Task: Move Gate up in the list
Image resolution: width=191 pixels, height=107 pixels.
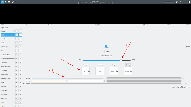Action: click(x=17, y=51)
